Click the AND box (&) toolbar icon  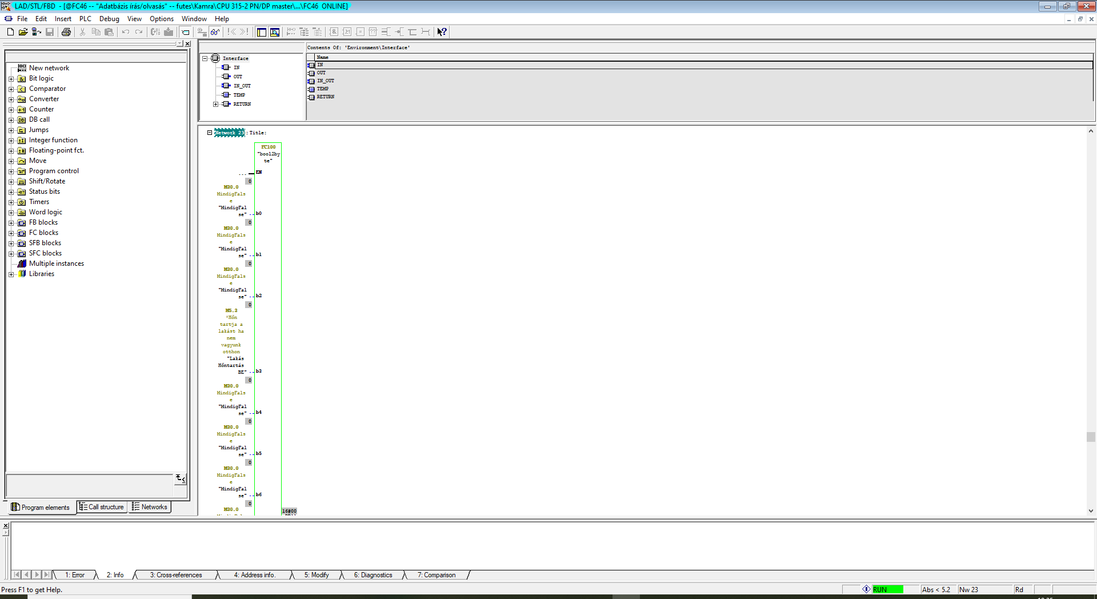tap(334, 32)
